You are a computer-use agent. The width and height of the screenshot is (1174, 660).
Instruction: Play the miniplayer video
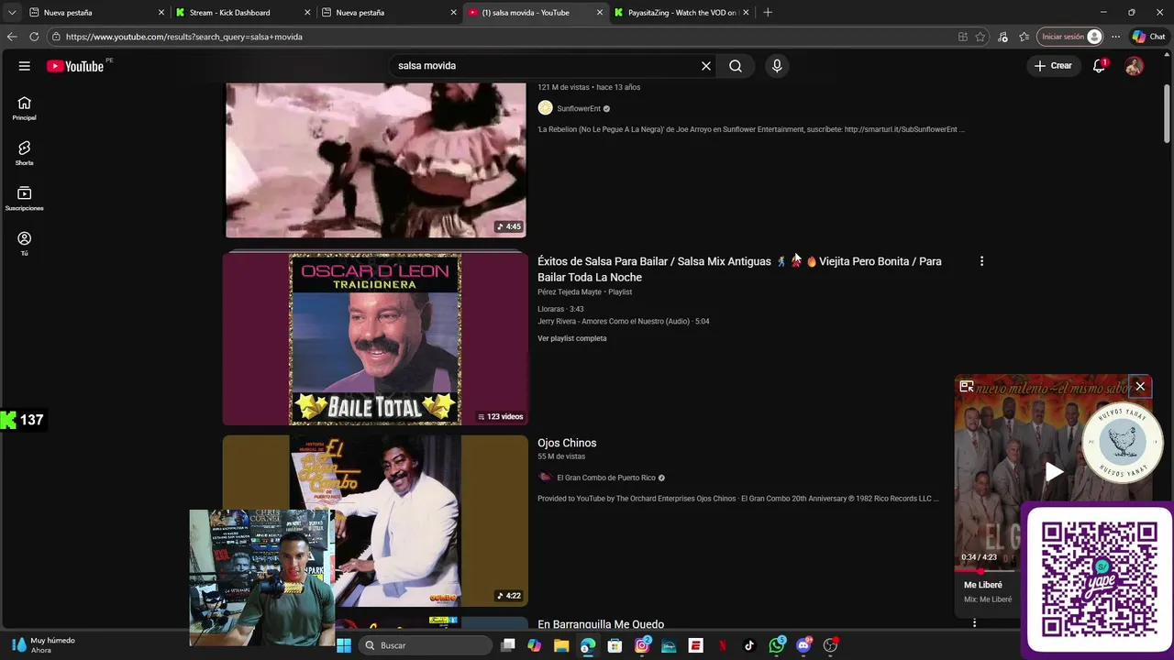(x=1055, y=472)
